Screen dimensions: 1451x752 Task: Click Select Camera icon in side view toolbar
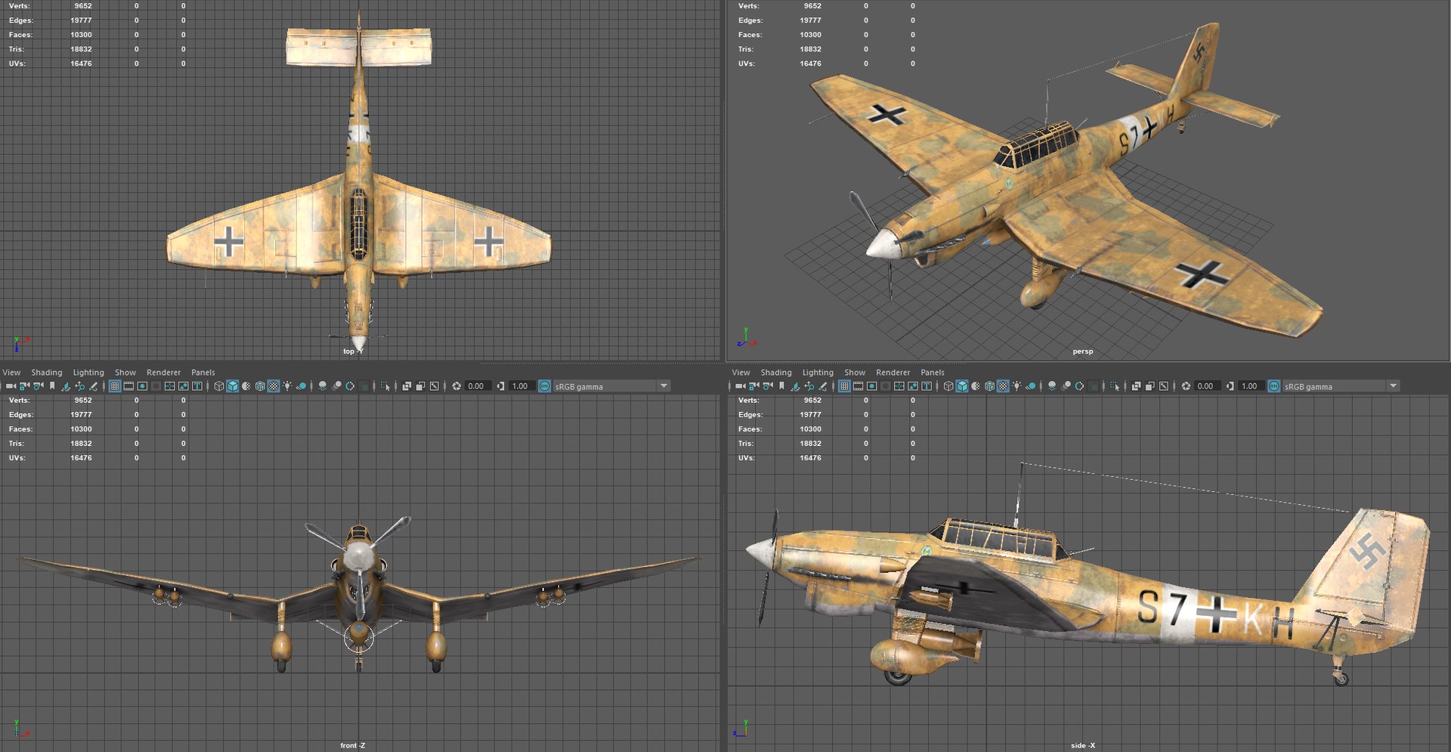[x=741, y=386]
